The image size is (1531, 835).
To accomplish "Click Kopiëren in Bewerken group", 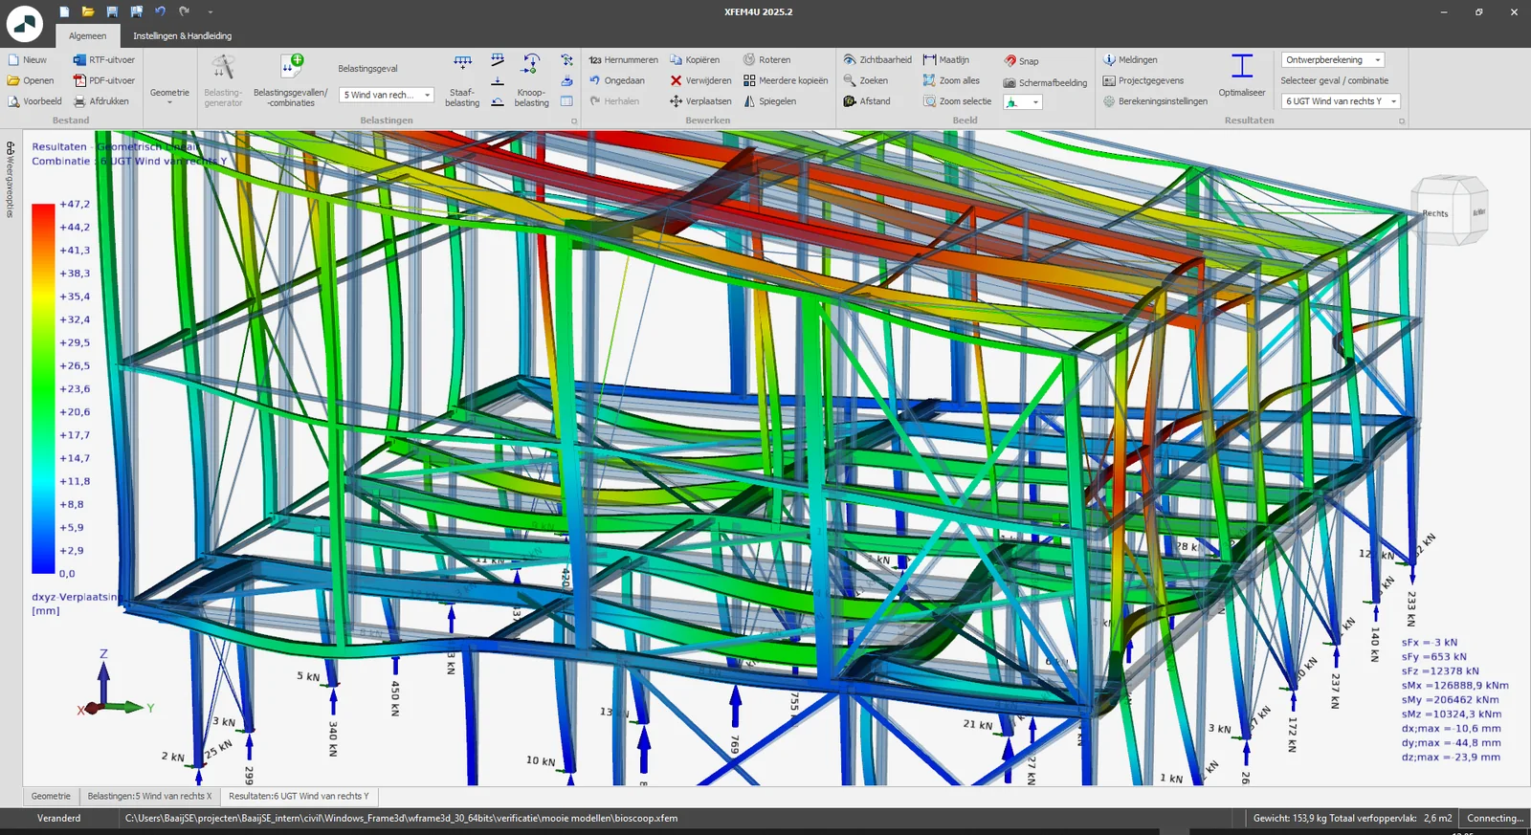I will (695, 59).
